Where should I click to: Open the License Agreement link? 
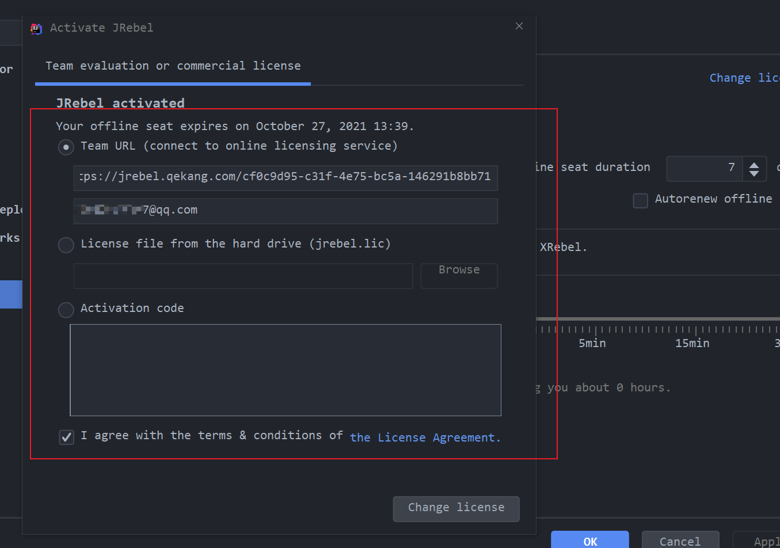(x=425, y=437)
